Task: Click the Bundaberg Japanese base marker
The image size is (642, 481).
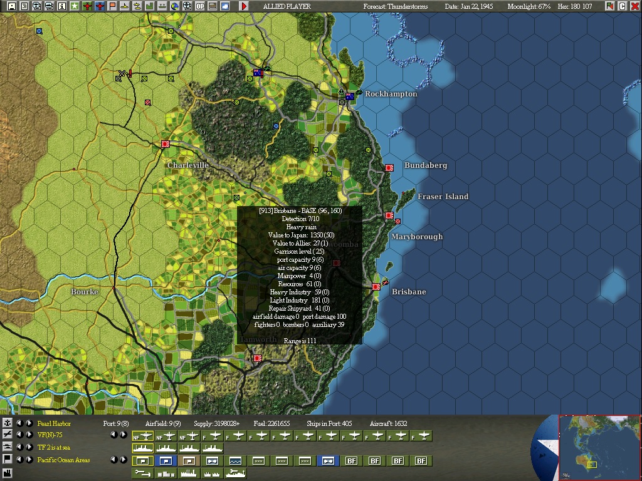Action: 389,168
